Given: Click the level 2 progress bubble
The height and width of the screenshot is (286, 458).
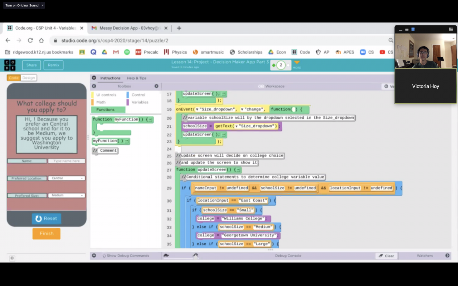Looking at the screenshot, I should coord(281,65).
